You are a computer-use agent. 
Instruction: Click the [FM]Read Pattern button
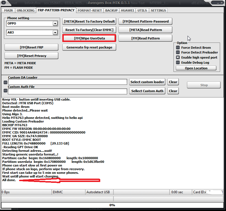coord(145,38)
